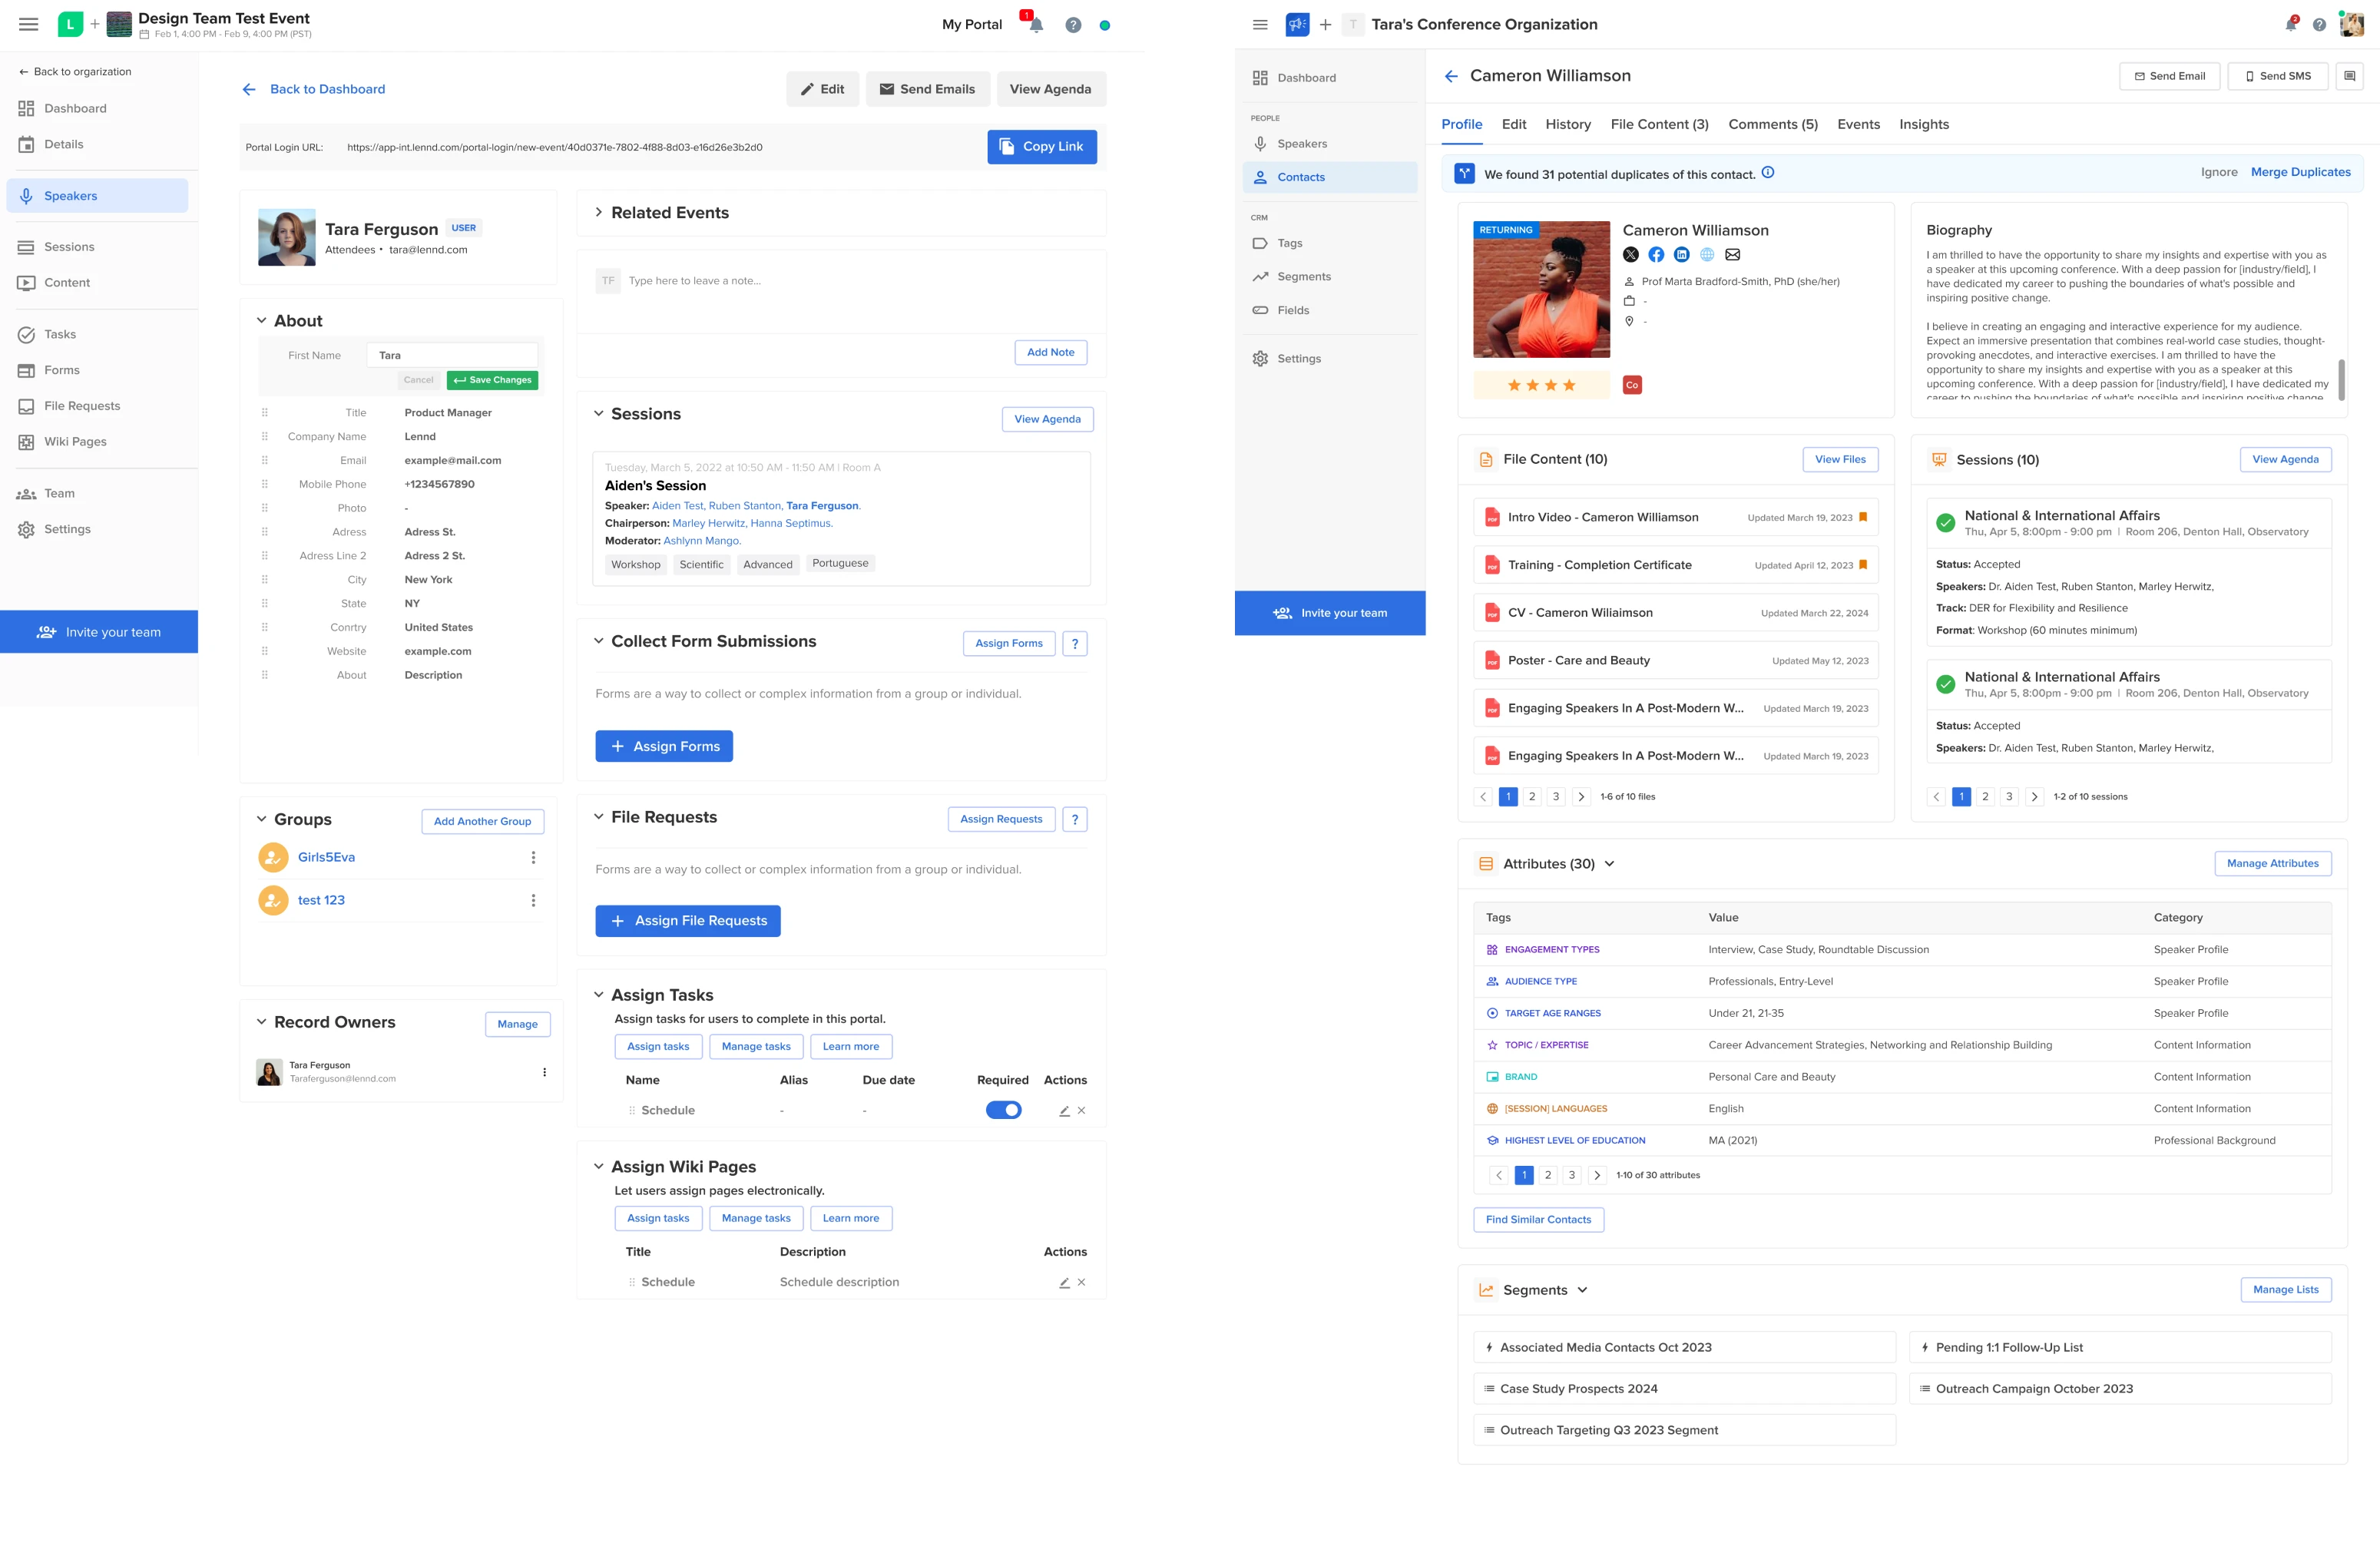Switch to the History tab
Image resolution: width=2380 pixels, height=1546 pixels.
tap(1568, 124)
